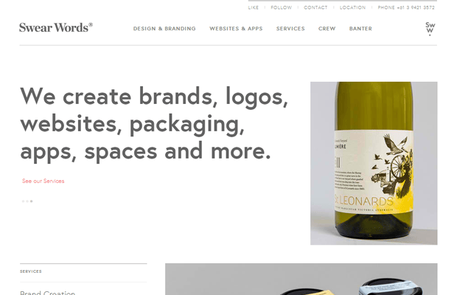Open the Design & Branding menu

164,29
